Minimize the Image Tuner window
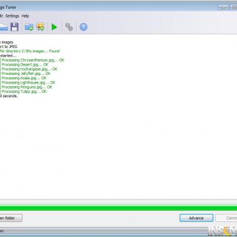This screenshot has height=237, width=237. click(x=223, y=7)
